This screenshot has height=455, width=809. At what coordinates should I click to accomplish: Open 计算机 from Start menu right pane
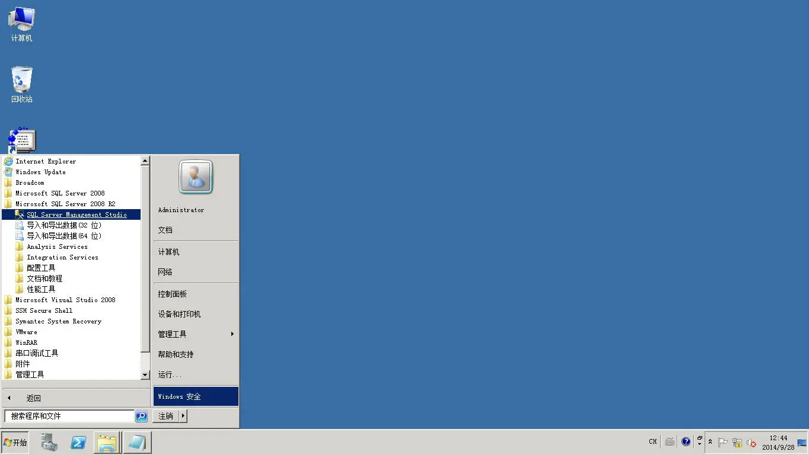(x=196, y=252)
